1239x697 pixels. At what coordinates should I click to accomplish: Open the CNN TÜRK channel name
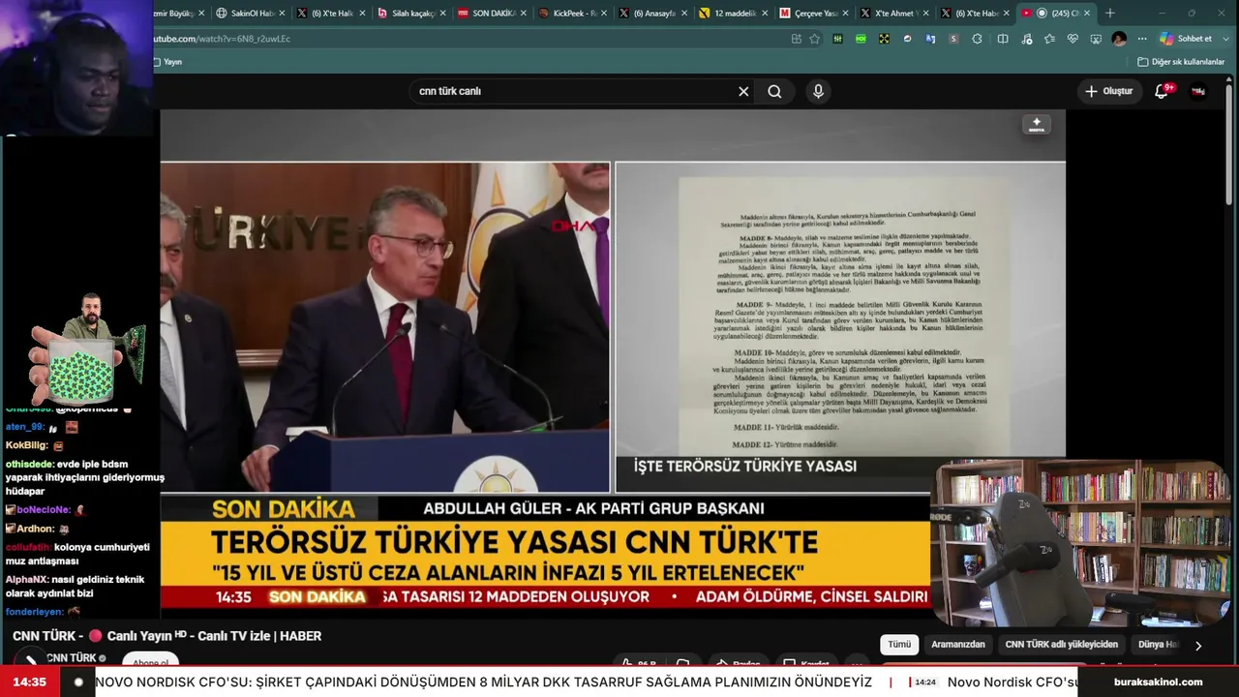pyautogui.click(x=72, y=658)
